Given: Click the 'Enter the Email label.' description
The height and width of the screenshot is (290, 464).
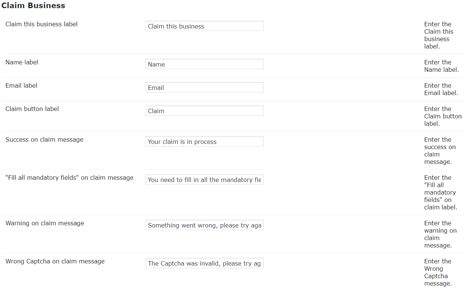Looking at the screenshot, I should pyautogui.click(x=441, y=90).
